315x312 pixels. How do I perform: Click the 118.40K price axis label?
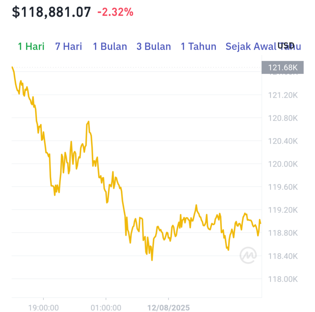tap(283, 256)
